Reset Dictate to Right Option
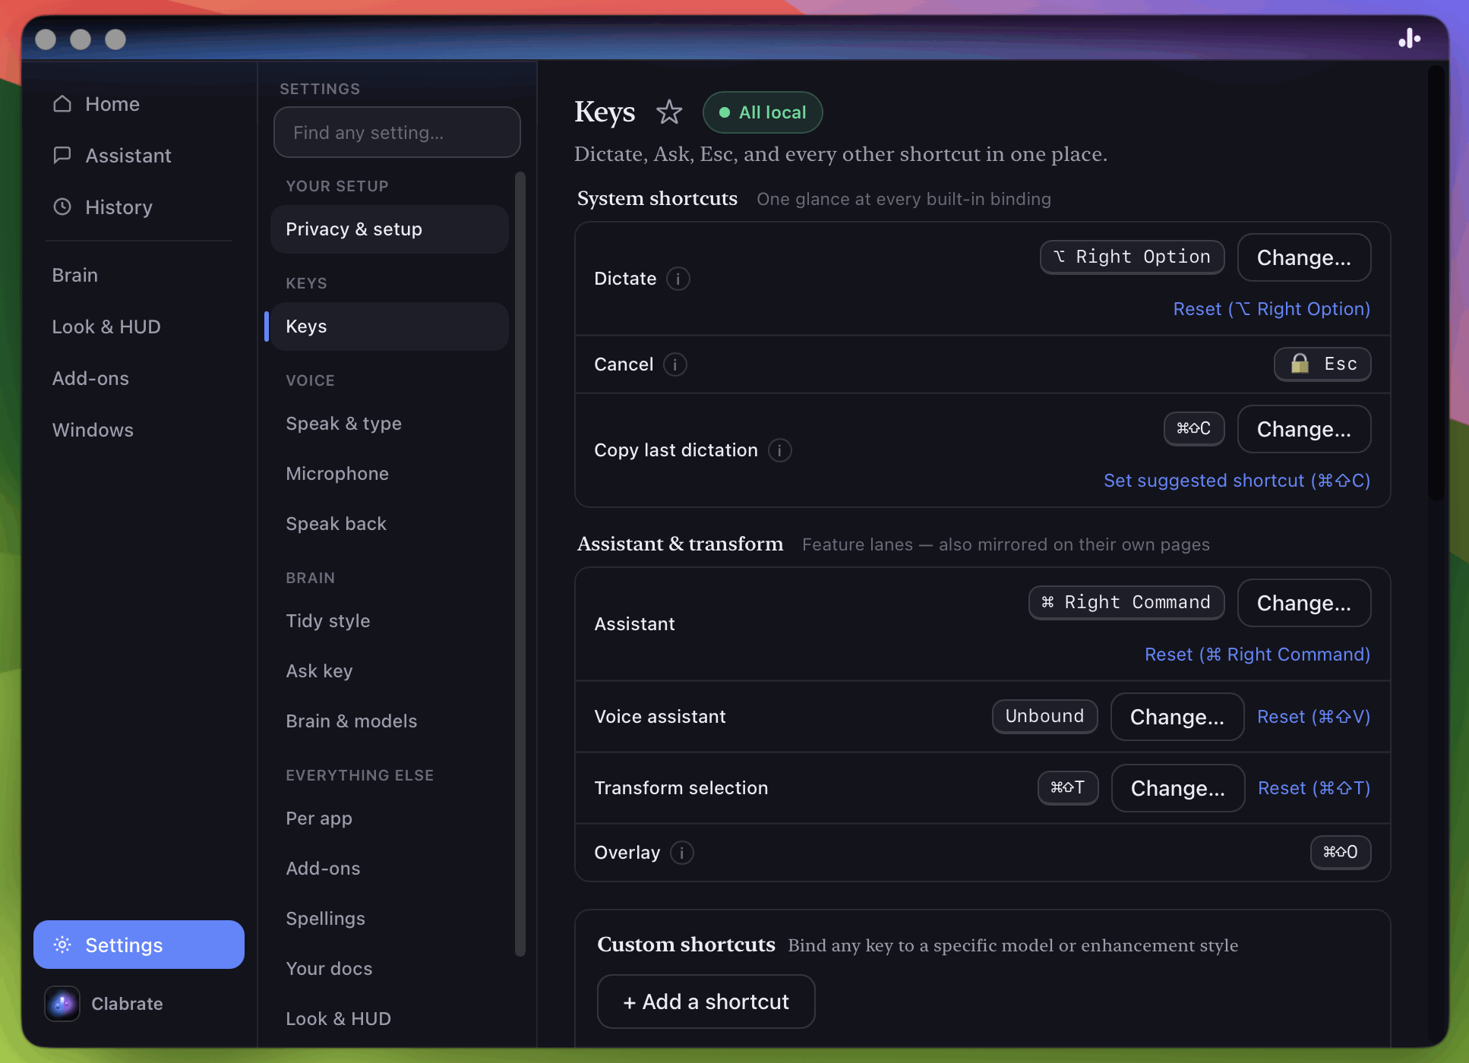The width and height of the screenshot is (1469, 1063). 1272,309
